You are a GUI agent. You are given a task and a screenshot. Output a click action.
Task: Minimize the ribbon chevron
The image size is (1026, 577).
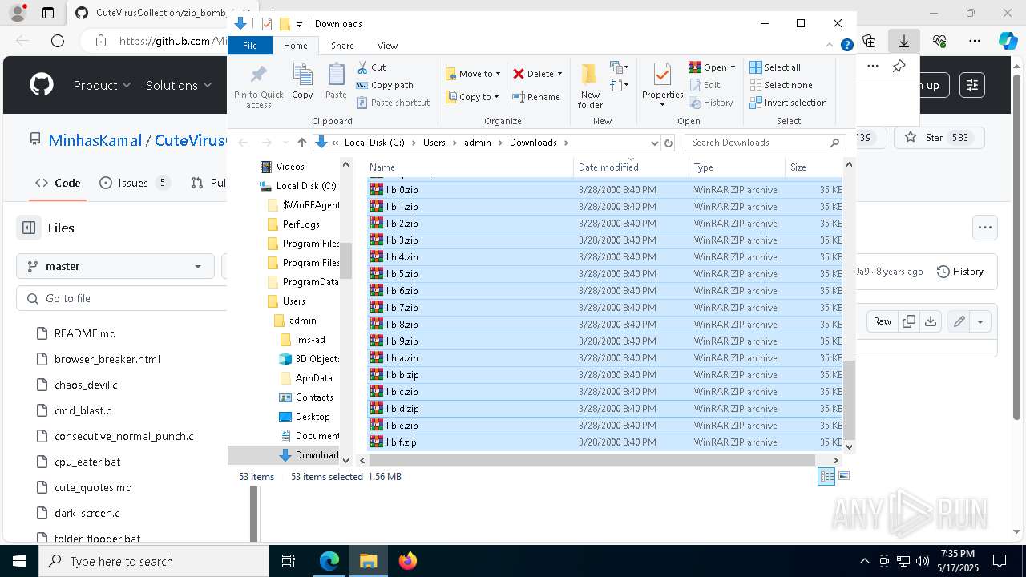830,46
